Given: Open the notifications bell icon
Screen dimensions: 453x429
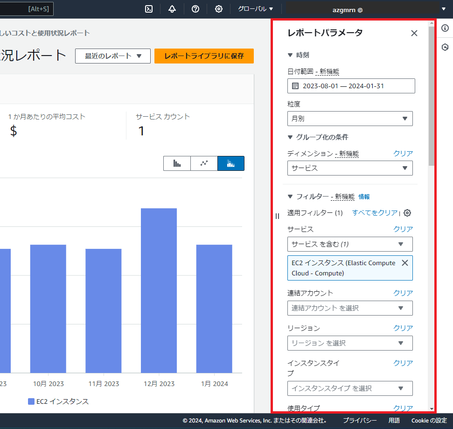Looking at the screenshot, I should 172,8.
